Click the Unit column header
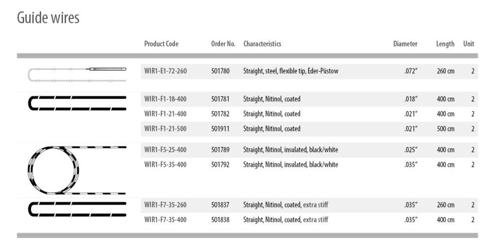Image resolution: width=497 pixels, height=248 pixels. [468, 44]
